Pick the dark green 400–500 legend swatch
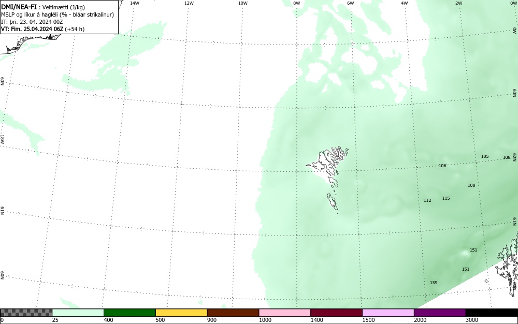 pyautogui.click(x=129, y=313)
